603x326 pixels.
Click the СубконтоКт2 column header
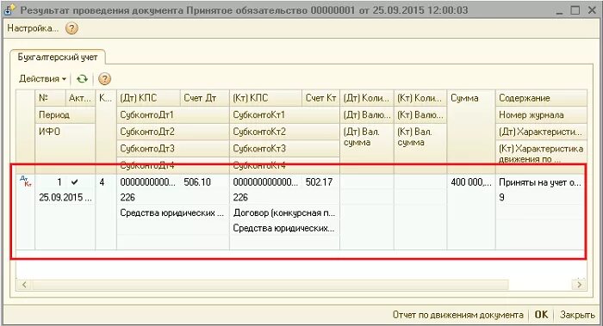click(x=284, y=132)
